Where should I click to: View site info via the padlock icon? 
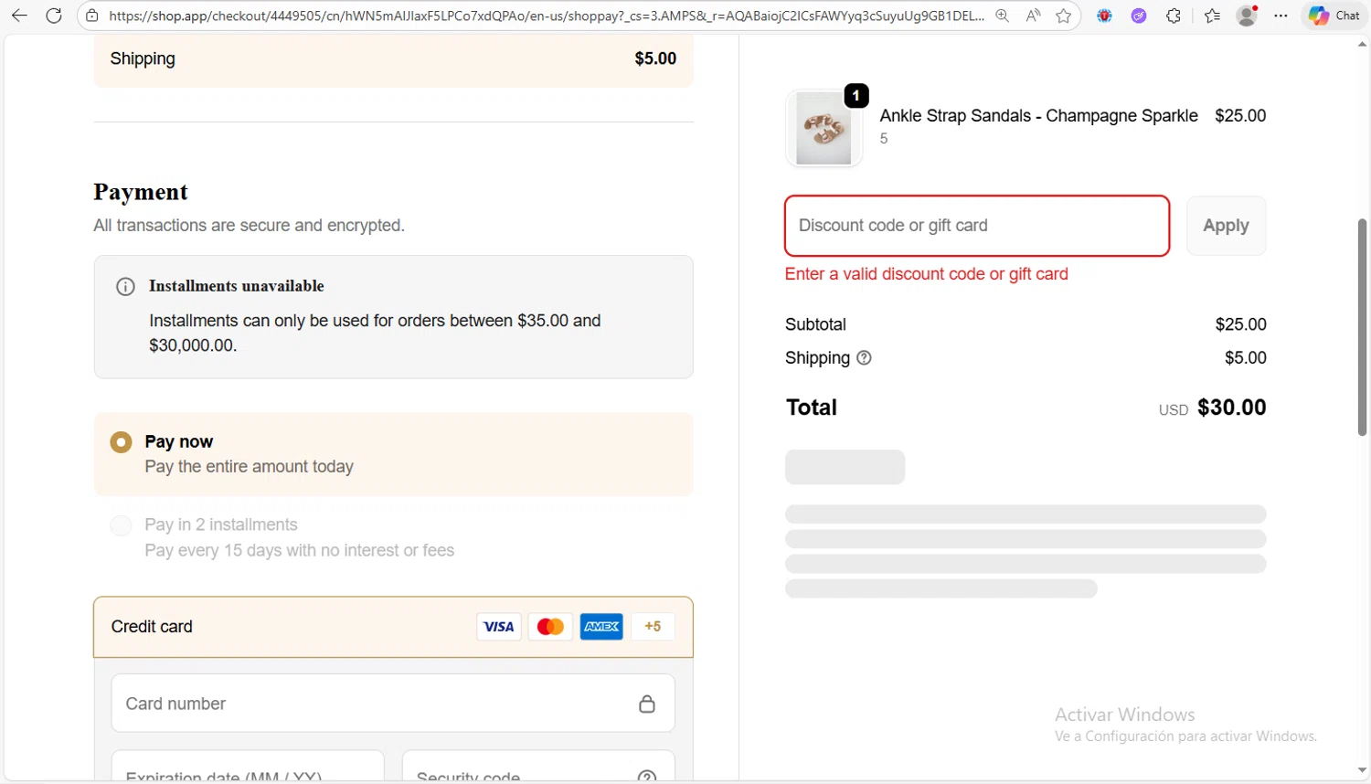pyautogui.click(x=91, y=16)
